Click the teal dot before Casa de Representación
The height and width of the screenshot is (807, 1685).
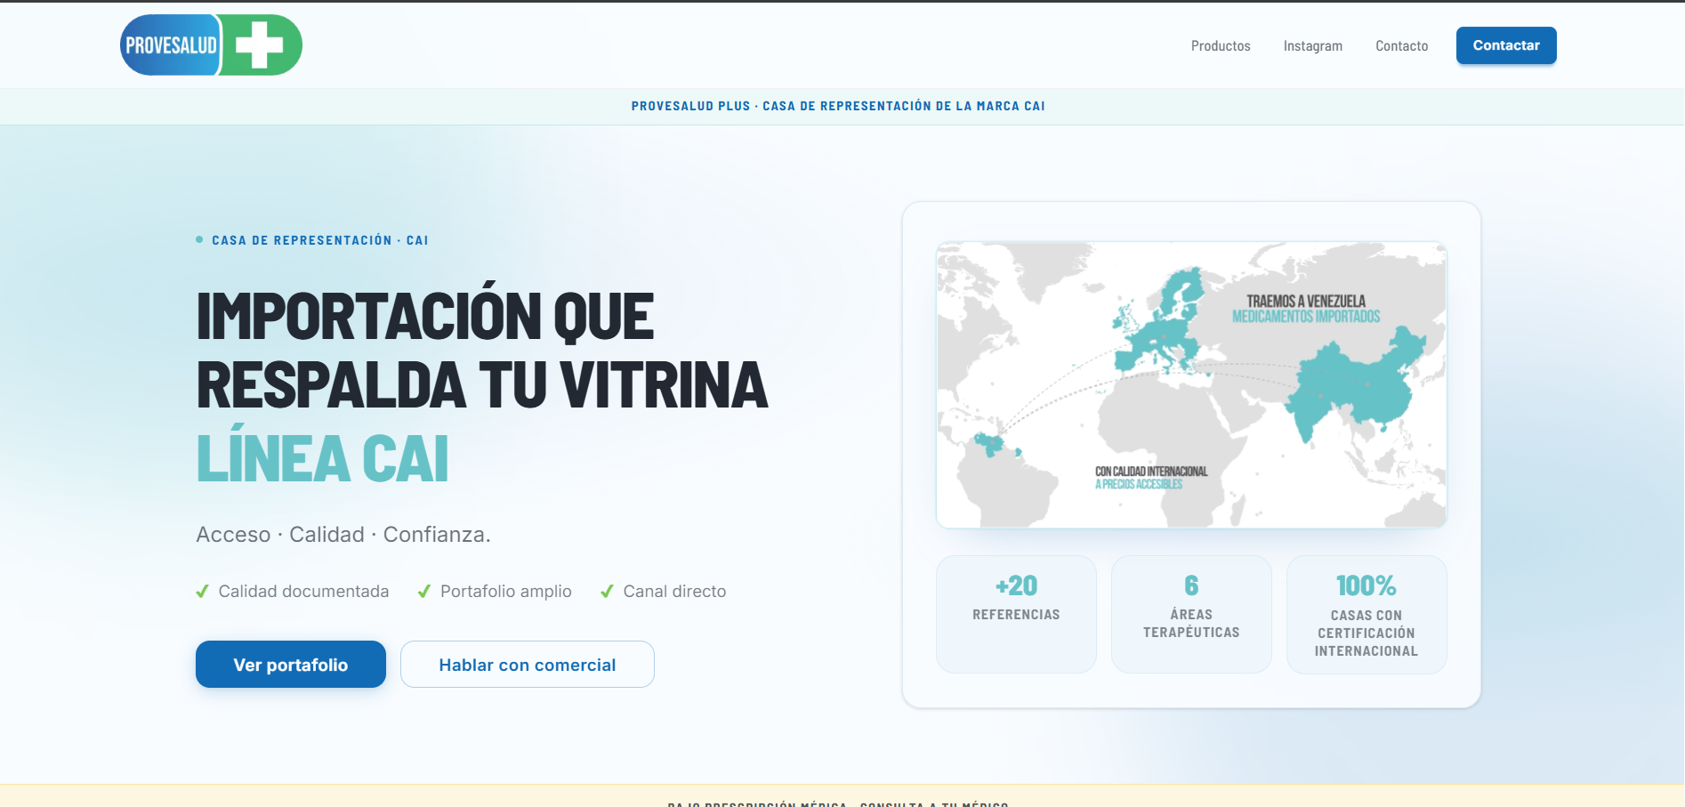tap(199, 239)
